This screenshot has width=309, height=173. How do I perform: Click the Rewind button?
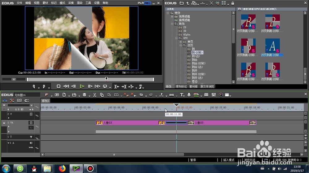[66, 86]
